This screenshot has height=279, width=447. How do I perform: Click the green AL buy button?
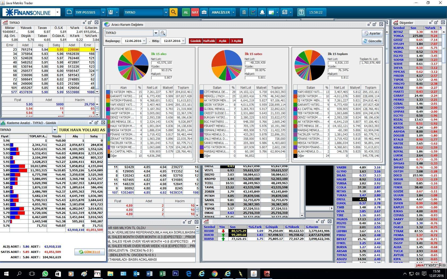pos(186,12)
